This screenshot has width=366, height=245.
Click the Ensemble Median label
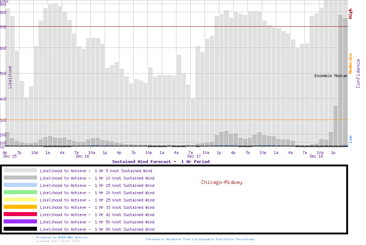click(331, 76)
